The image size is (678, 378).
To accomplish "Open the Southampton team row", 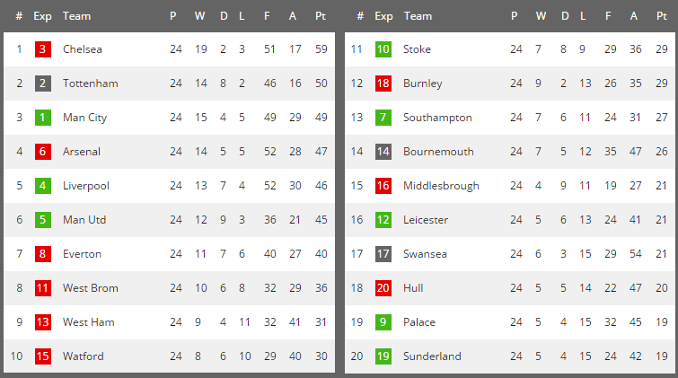I will coord(509,118).
